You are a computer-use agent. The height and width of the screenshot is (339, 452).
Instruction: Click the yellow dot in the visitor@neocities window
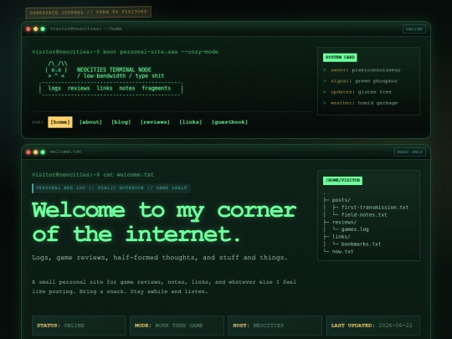(35, 28)
